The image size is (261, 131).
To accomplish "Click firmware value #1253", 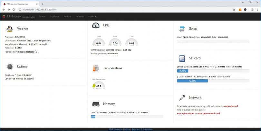I will (x=18, y=48).
